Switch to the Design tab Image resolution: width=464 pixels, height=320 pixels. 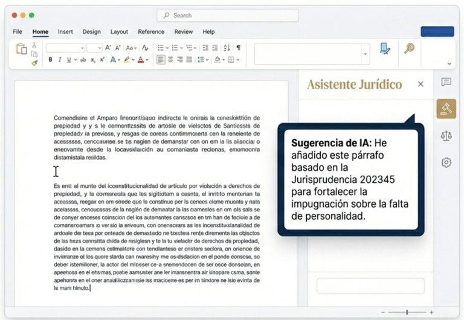coord(91,31)
